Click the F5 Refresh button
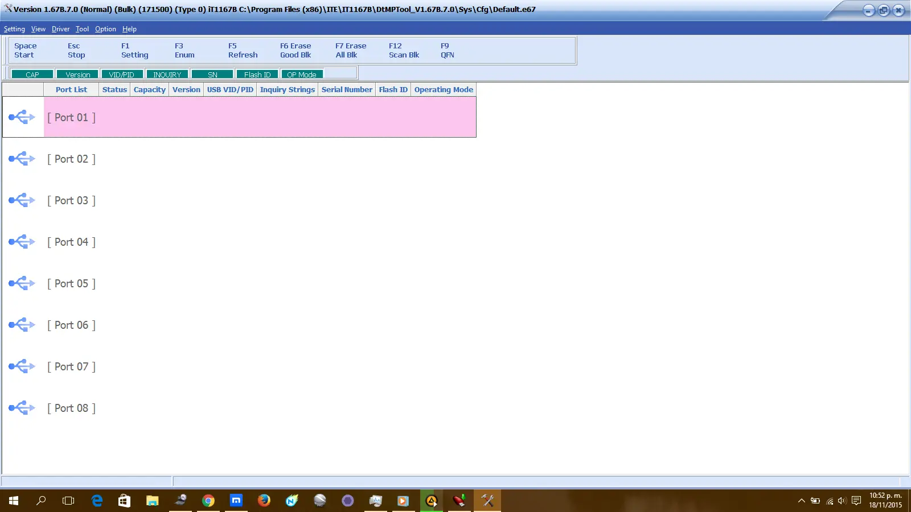The height and width of the screenshot is (512, 911). click(243, 51)
